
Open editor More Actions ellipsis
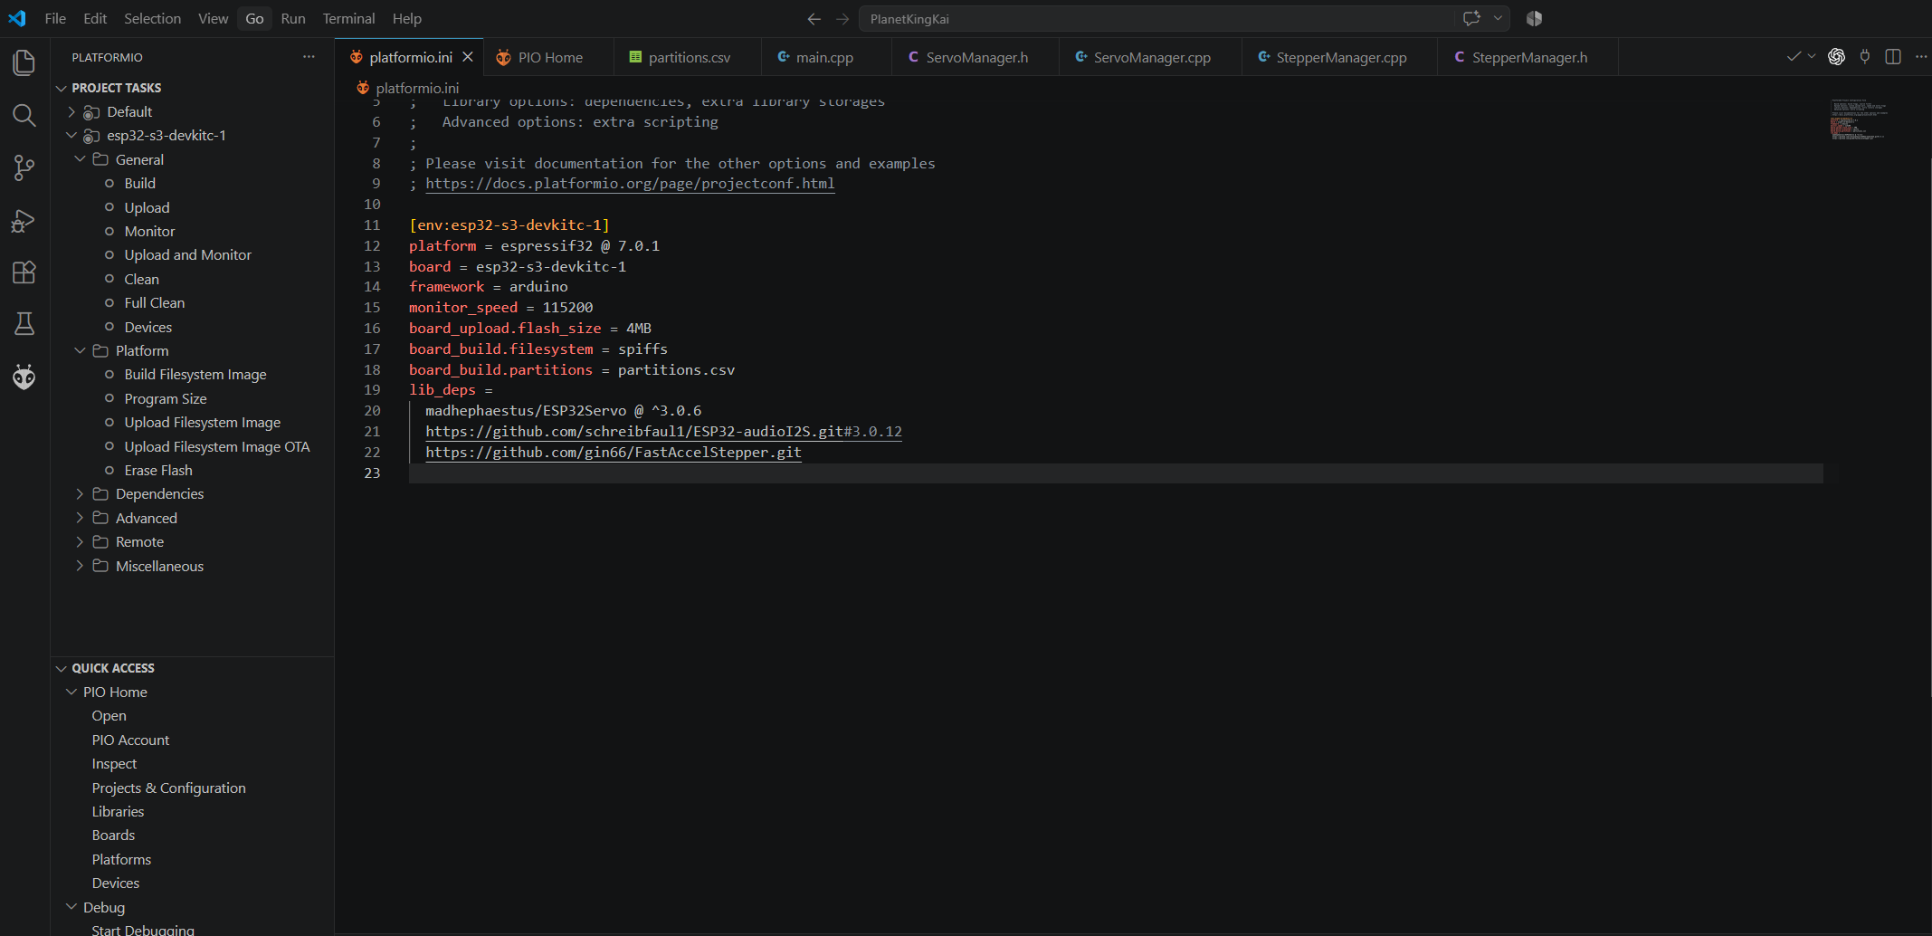[1921, 56]
